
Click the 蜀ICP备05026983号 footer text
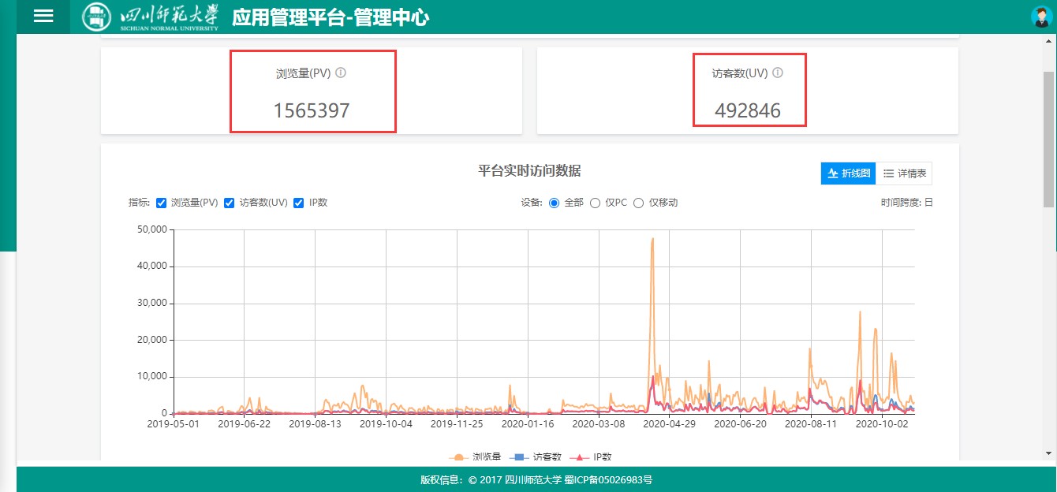(608, 479)
